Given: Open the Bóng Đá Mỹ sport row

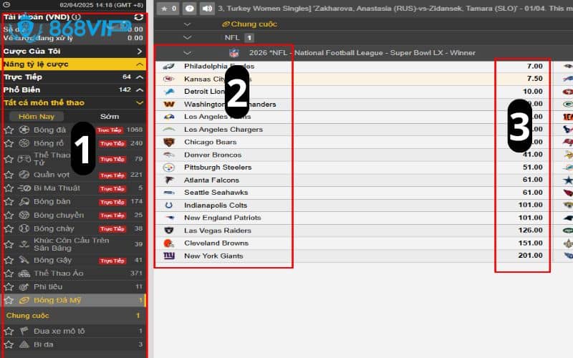Looking at the screenshot, I should (x=74, y=300).
